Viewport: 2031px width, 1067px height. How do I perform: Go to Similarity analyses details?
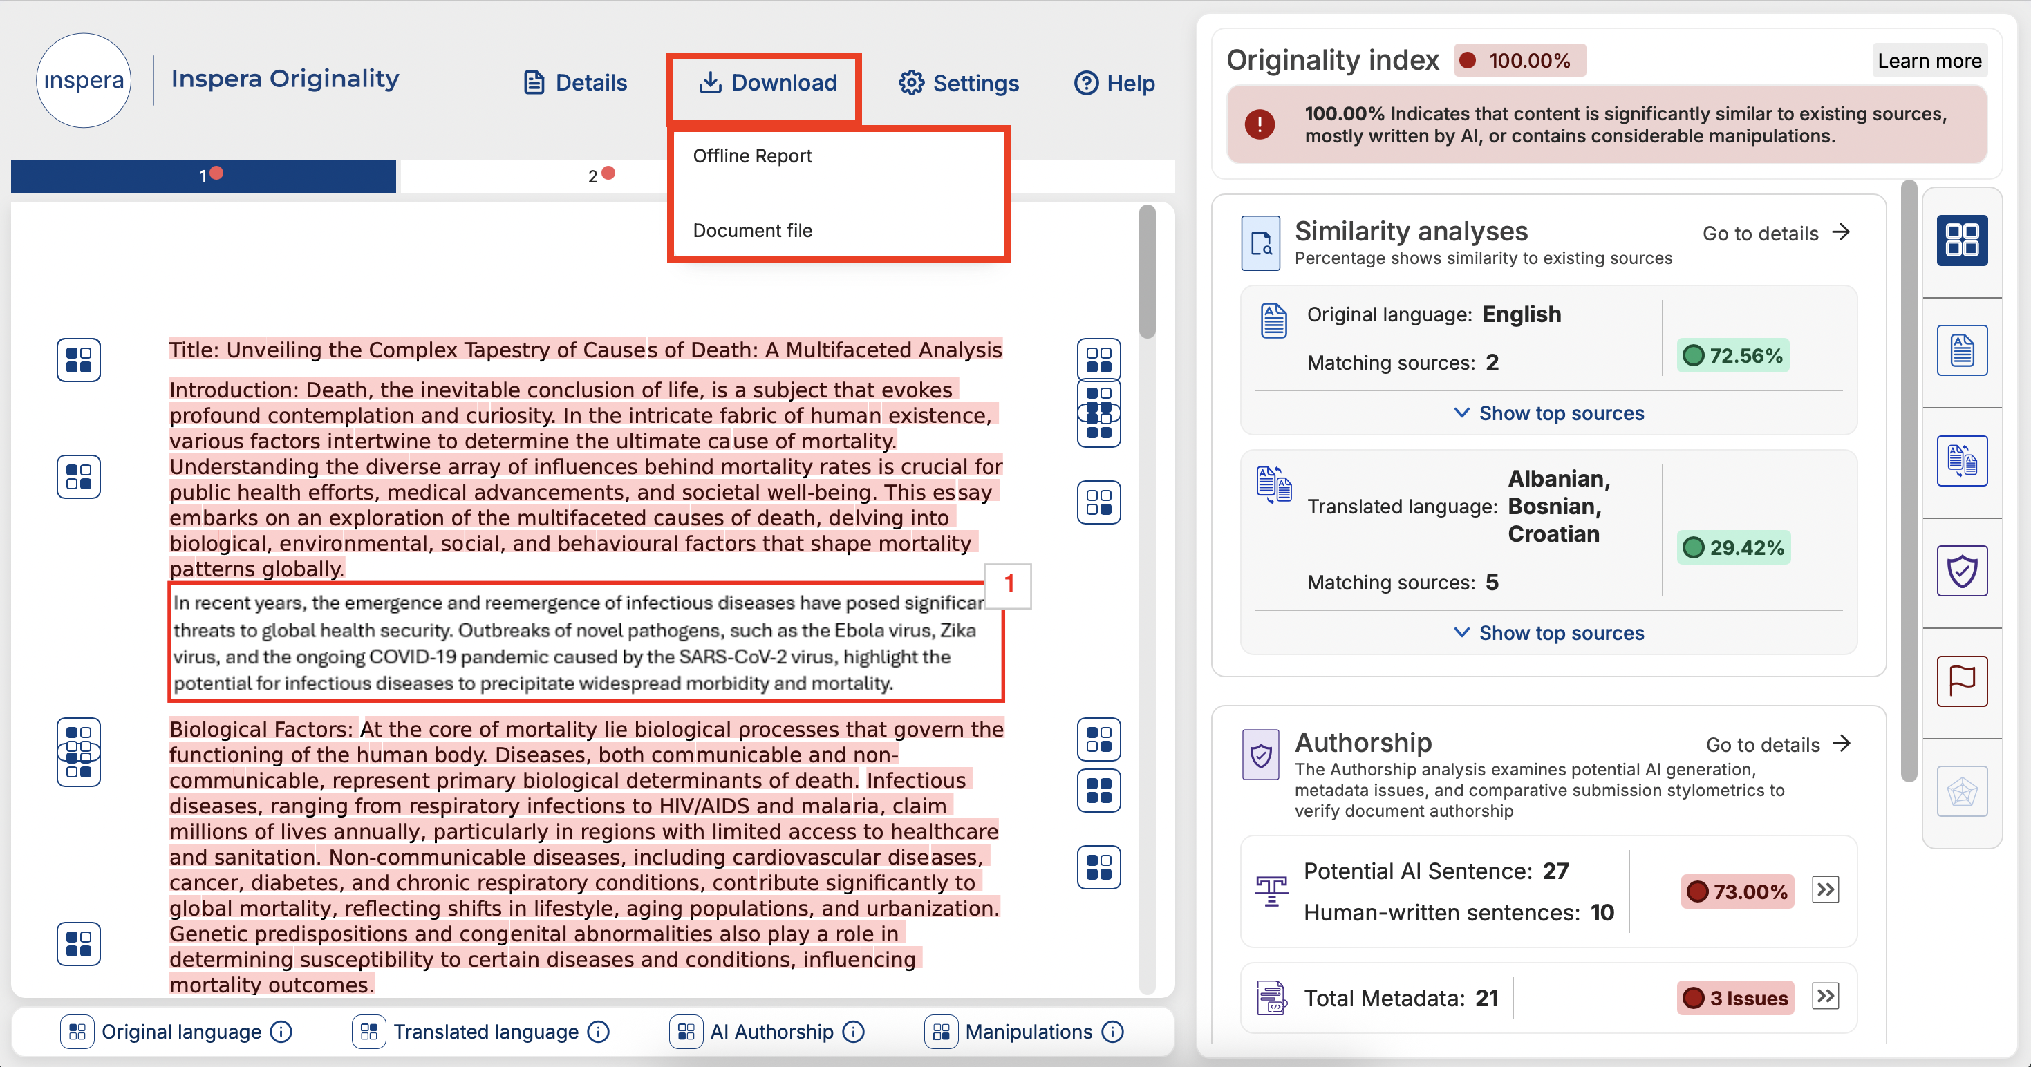tap(1775, 234)
